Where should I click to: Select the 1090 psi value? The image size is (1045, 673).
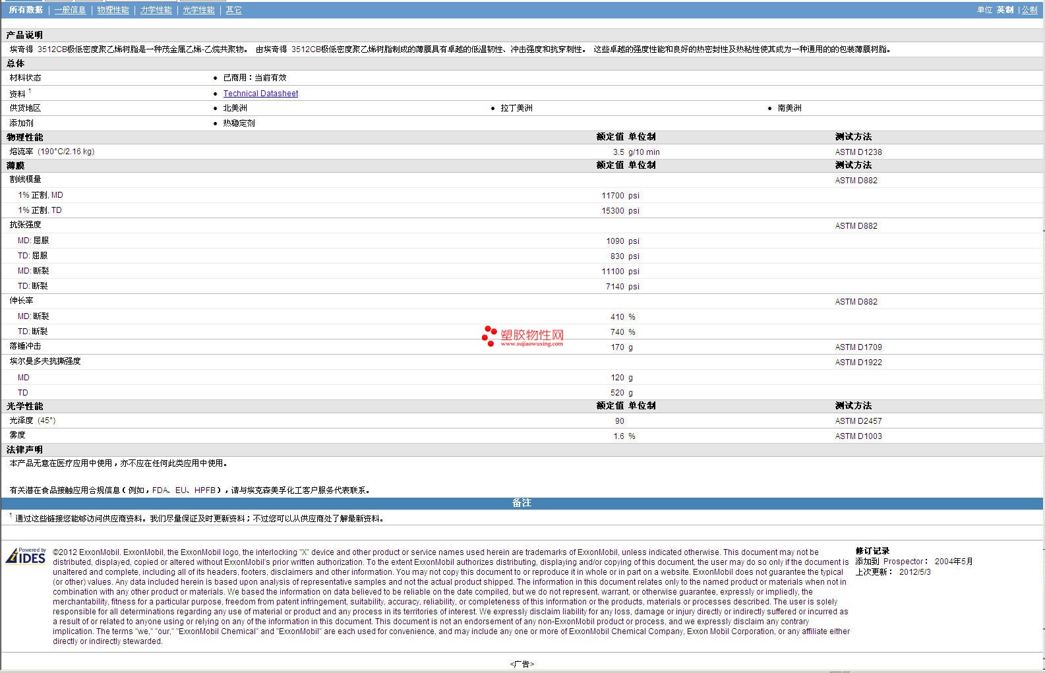pyautogui.click(x=622, y=241)
